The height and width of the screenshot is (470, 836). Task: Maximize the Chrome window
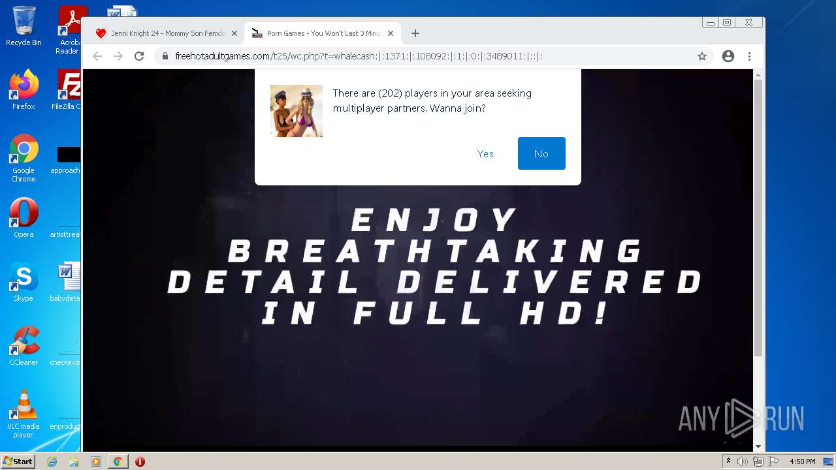click(726, 22)
